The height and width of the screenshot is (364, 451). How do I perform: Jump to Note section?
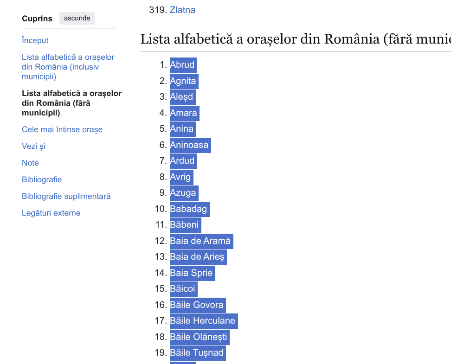click(30, 163)
